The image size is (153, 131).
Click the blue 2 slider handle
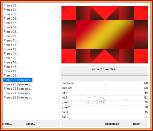click(x=69, y=119)
